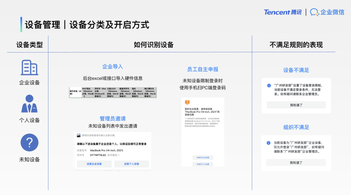
Task: Click the enterprise device building icon
Action: 29,67
